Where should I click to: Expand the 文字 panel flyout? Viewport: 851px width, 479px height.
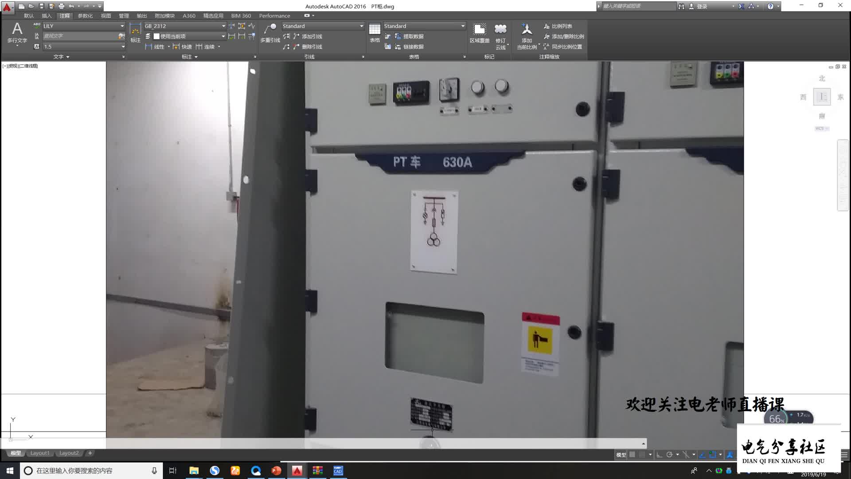click(61, 57)
